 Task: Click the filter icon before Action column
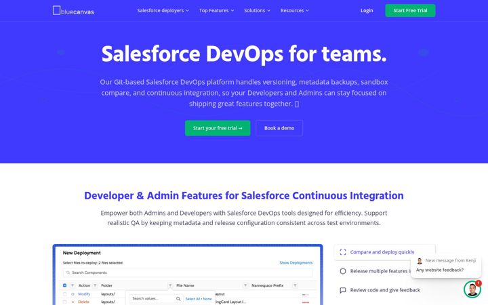(73, 285)
